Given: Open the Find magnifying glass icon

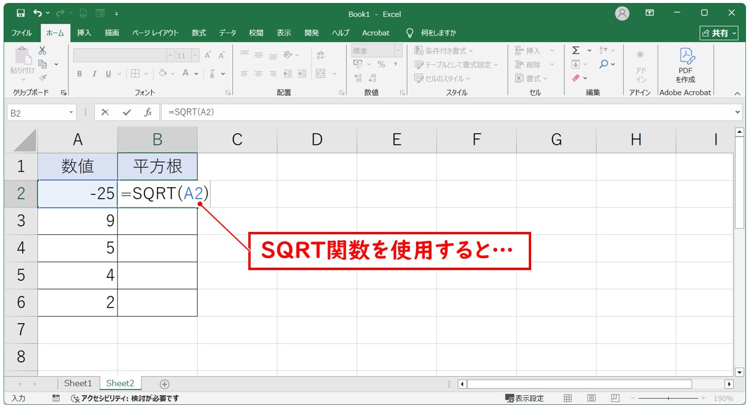Looking at the screenshot, I should coord(604,64).
